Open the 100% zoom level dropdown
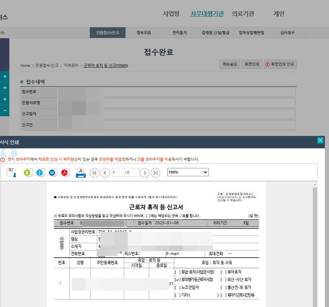329x307 pixels. coord(188,172)
